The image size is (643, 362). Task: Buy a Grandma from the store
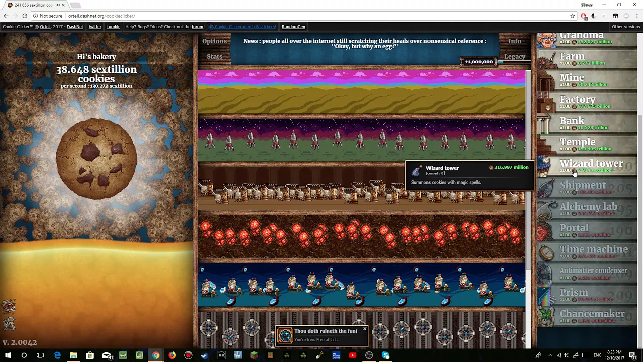(587, 40)
